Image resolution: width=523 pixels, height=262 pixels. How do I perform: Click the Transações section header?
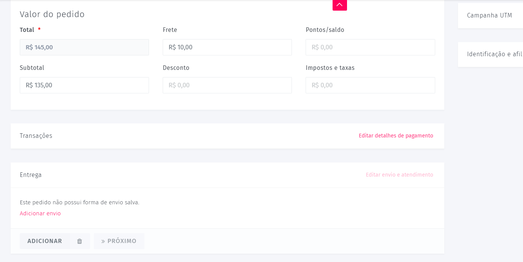coord(36,136)
